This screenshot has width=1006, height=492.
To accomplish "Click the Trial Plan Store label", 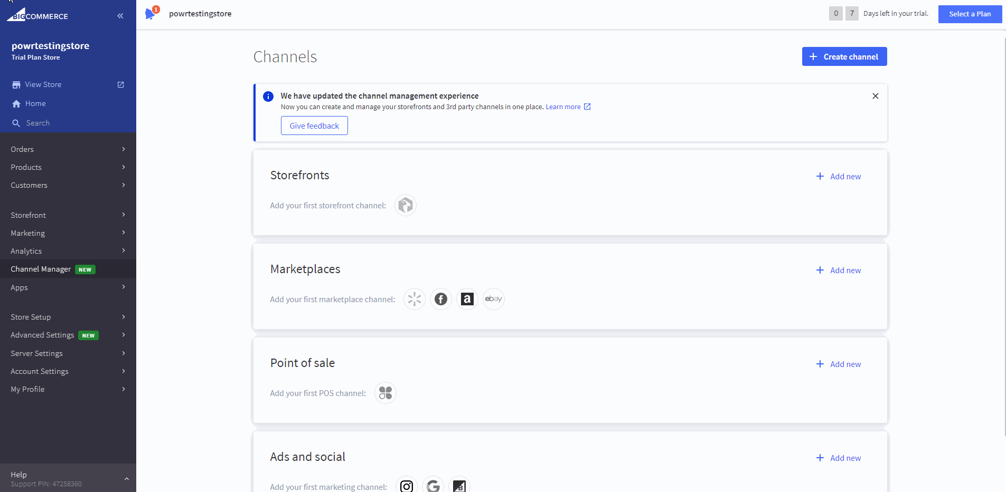I will (36, 57).
